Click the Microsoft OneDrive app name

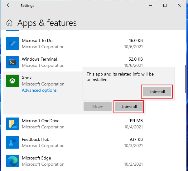click(41, 121)
